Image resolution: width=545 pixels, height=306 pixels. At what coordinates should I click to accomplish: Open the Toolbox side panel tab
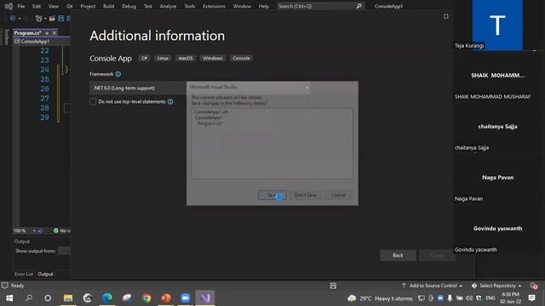coord(6,37)
